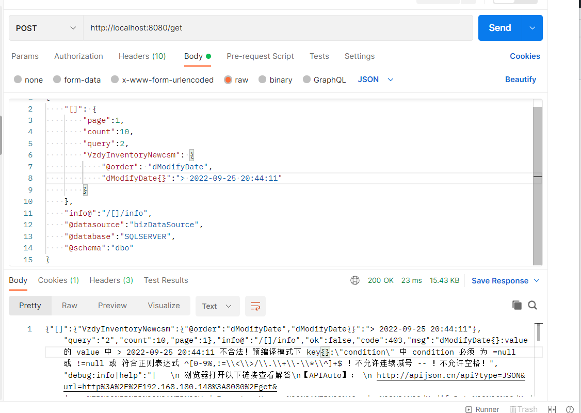Viewport: 581px width, 413px height.
Task: Open the Runner from the status bar
Action: tap(482, 409)
